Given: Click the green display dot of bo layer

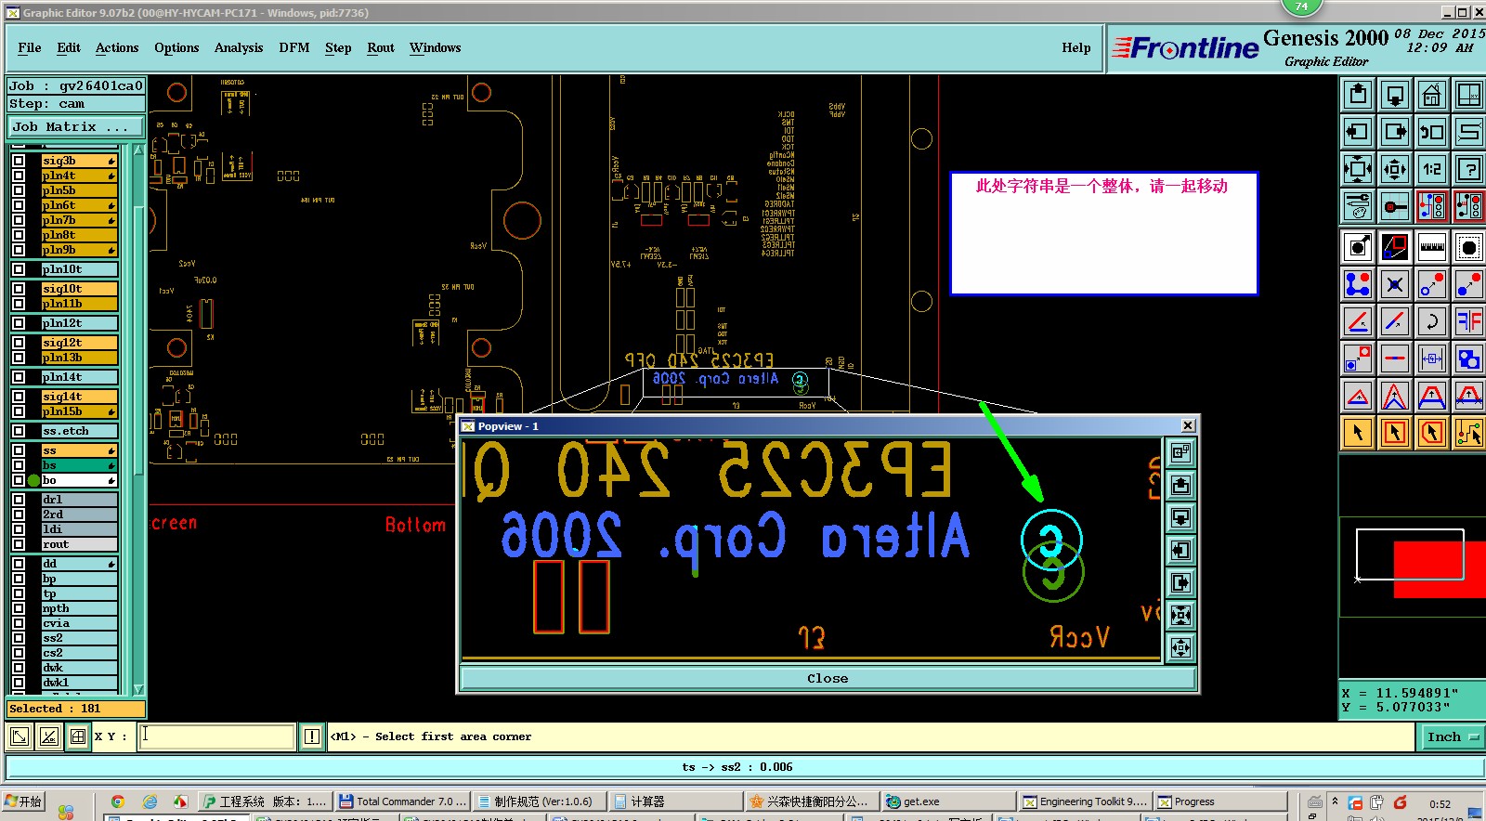Looking at the screenshot, I should tap(34, 480).
